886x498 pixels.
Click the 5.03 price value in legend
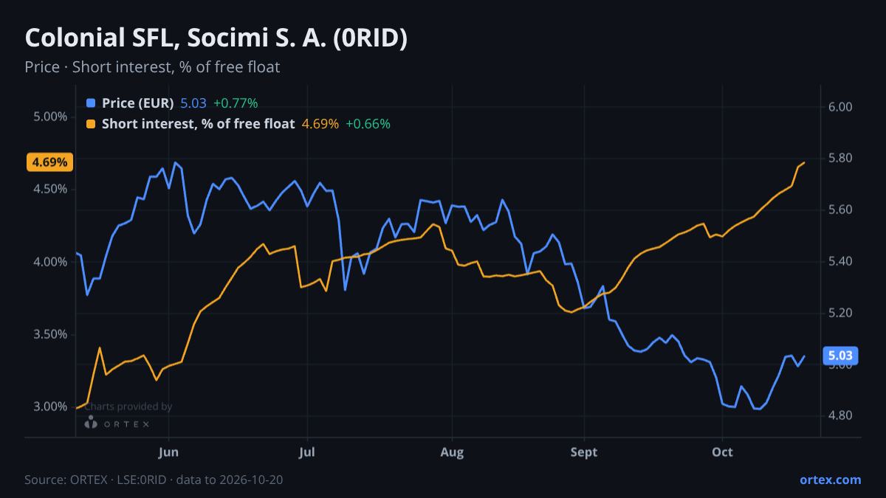(x=193, y=103)
